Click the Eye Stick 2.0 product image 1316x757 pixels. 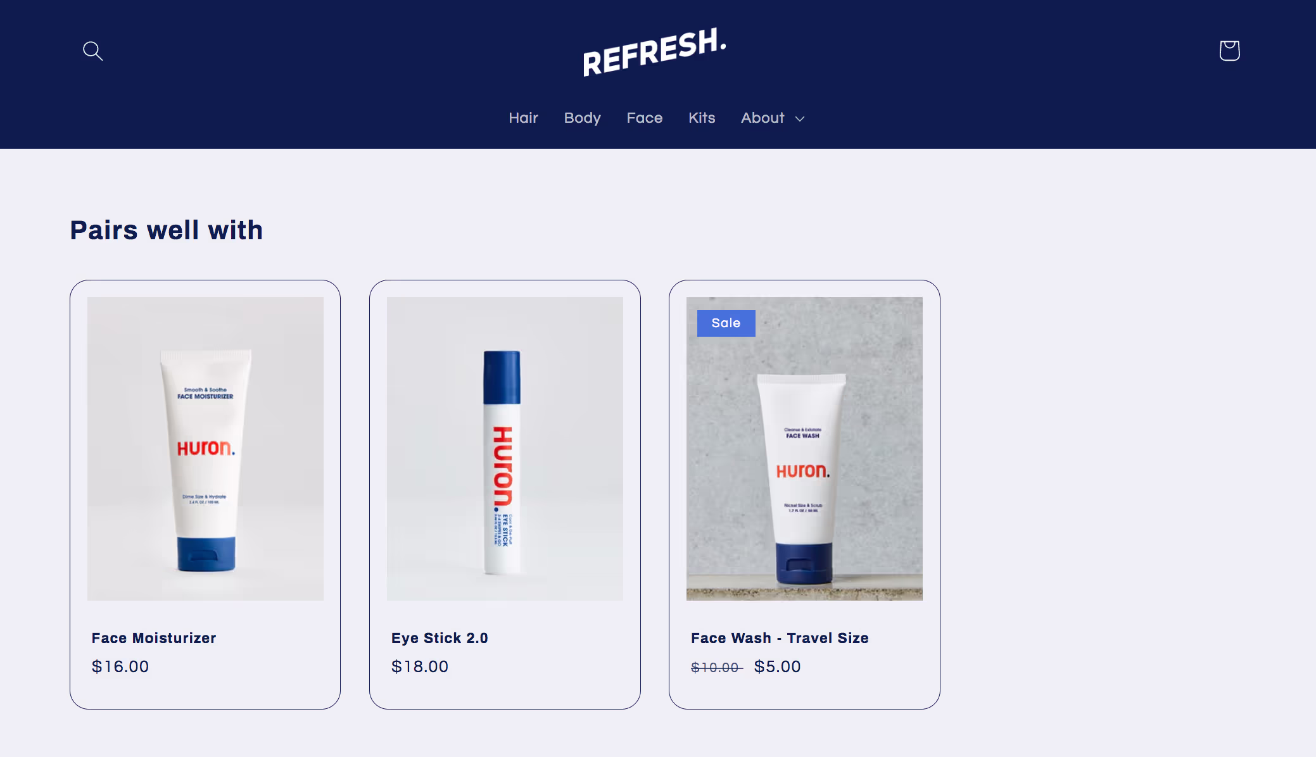[505, 448]
